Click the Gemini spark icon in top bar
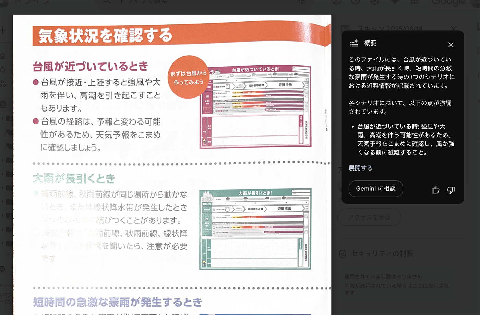The height and width of the screenshot is (315, 480). (395, 2)
